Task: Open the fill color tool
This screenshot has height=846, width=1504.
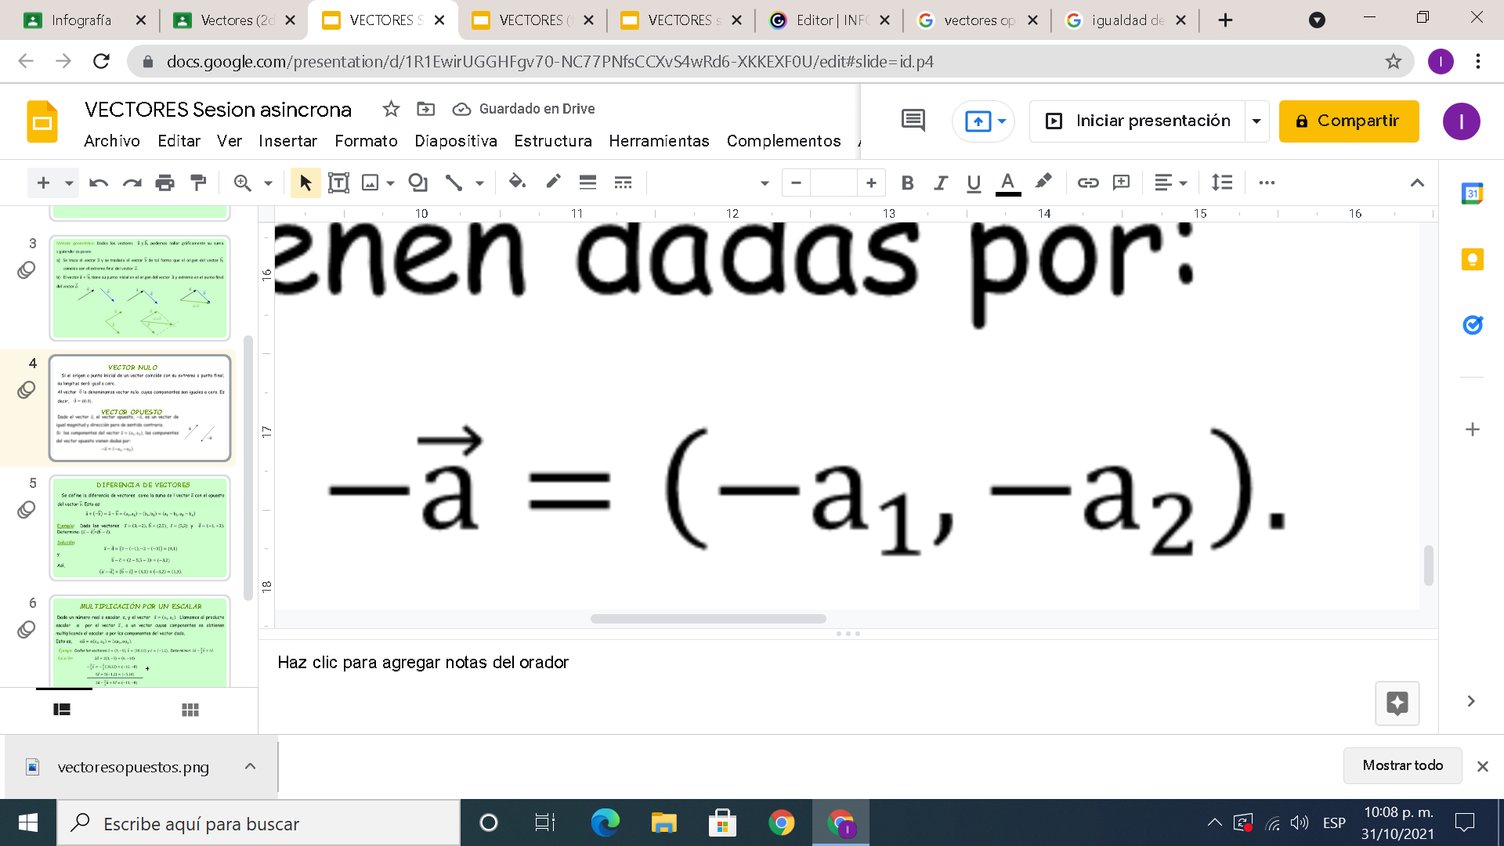Action: click(516, 182)
